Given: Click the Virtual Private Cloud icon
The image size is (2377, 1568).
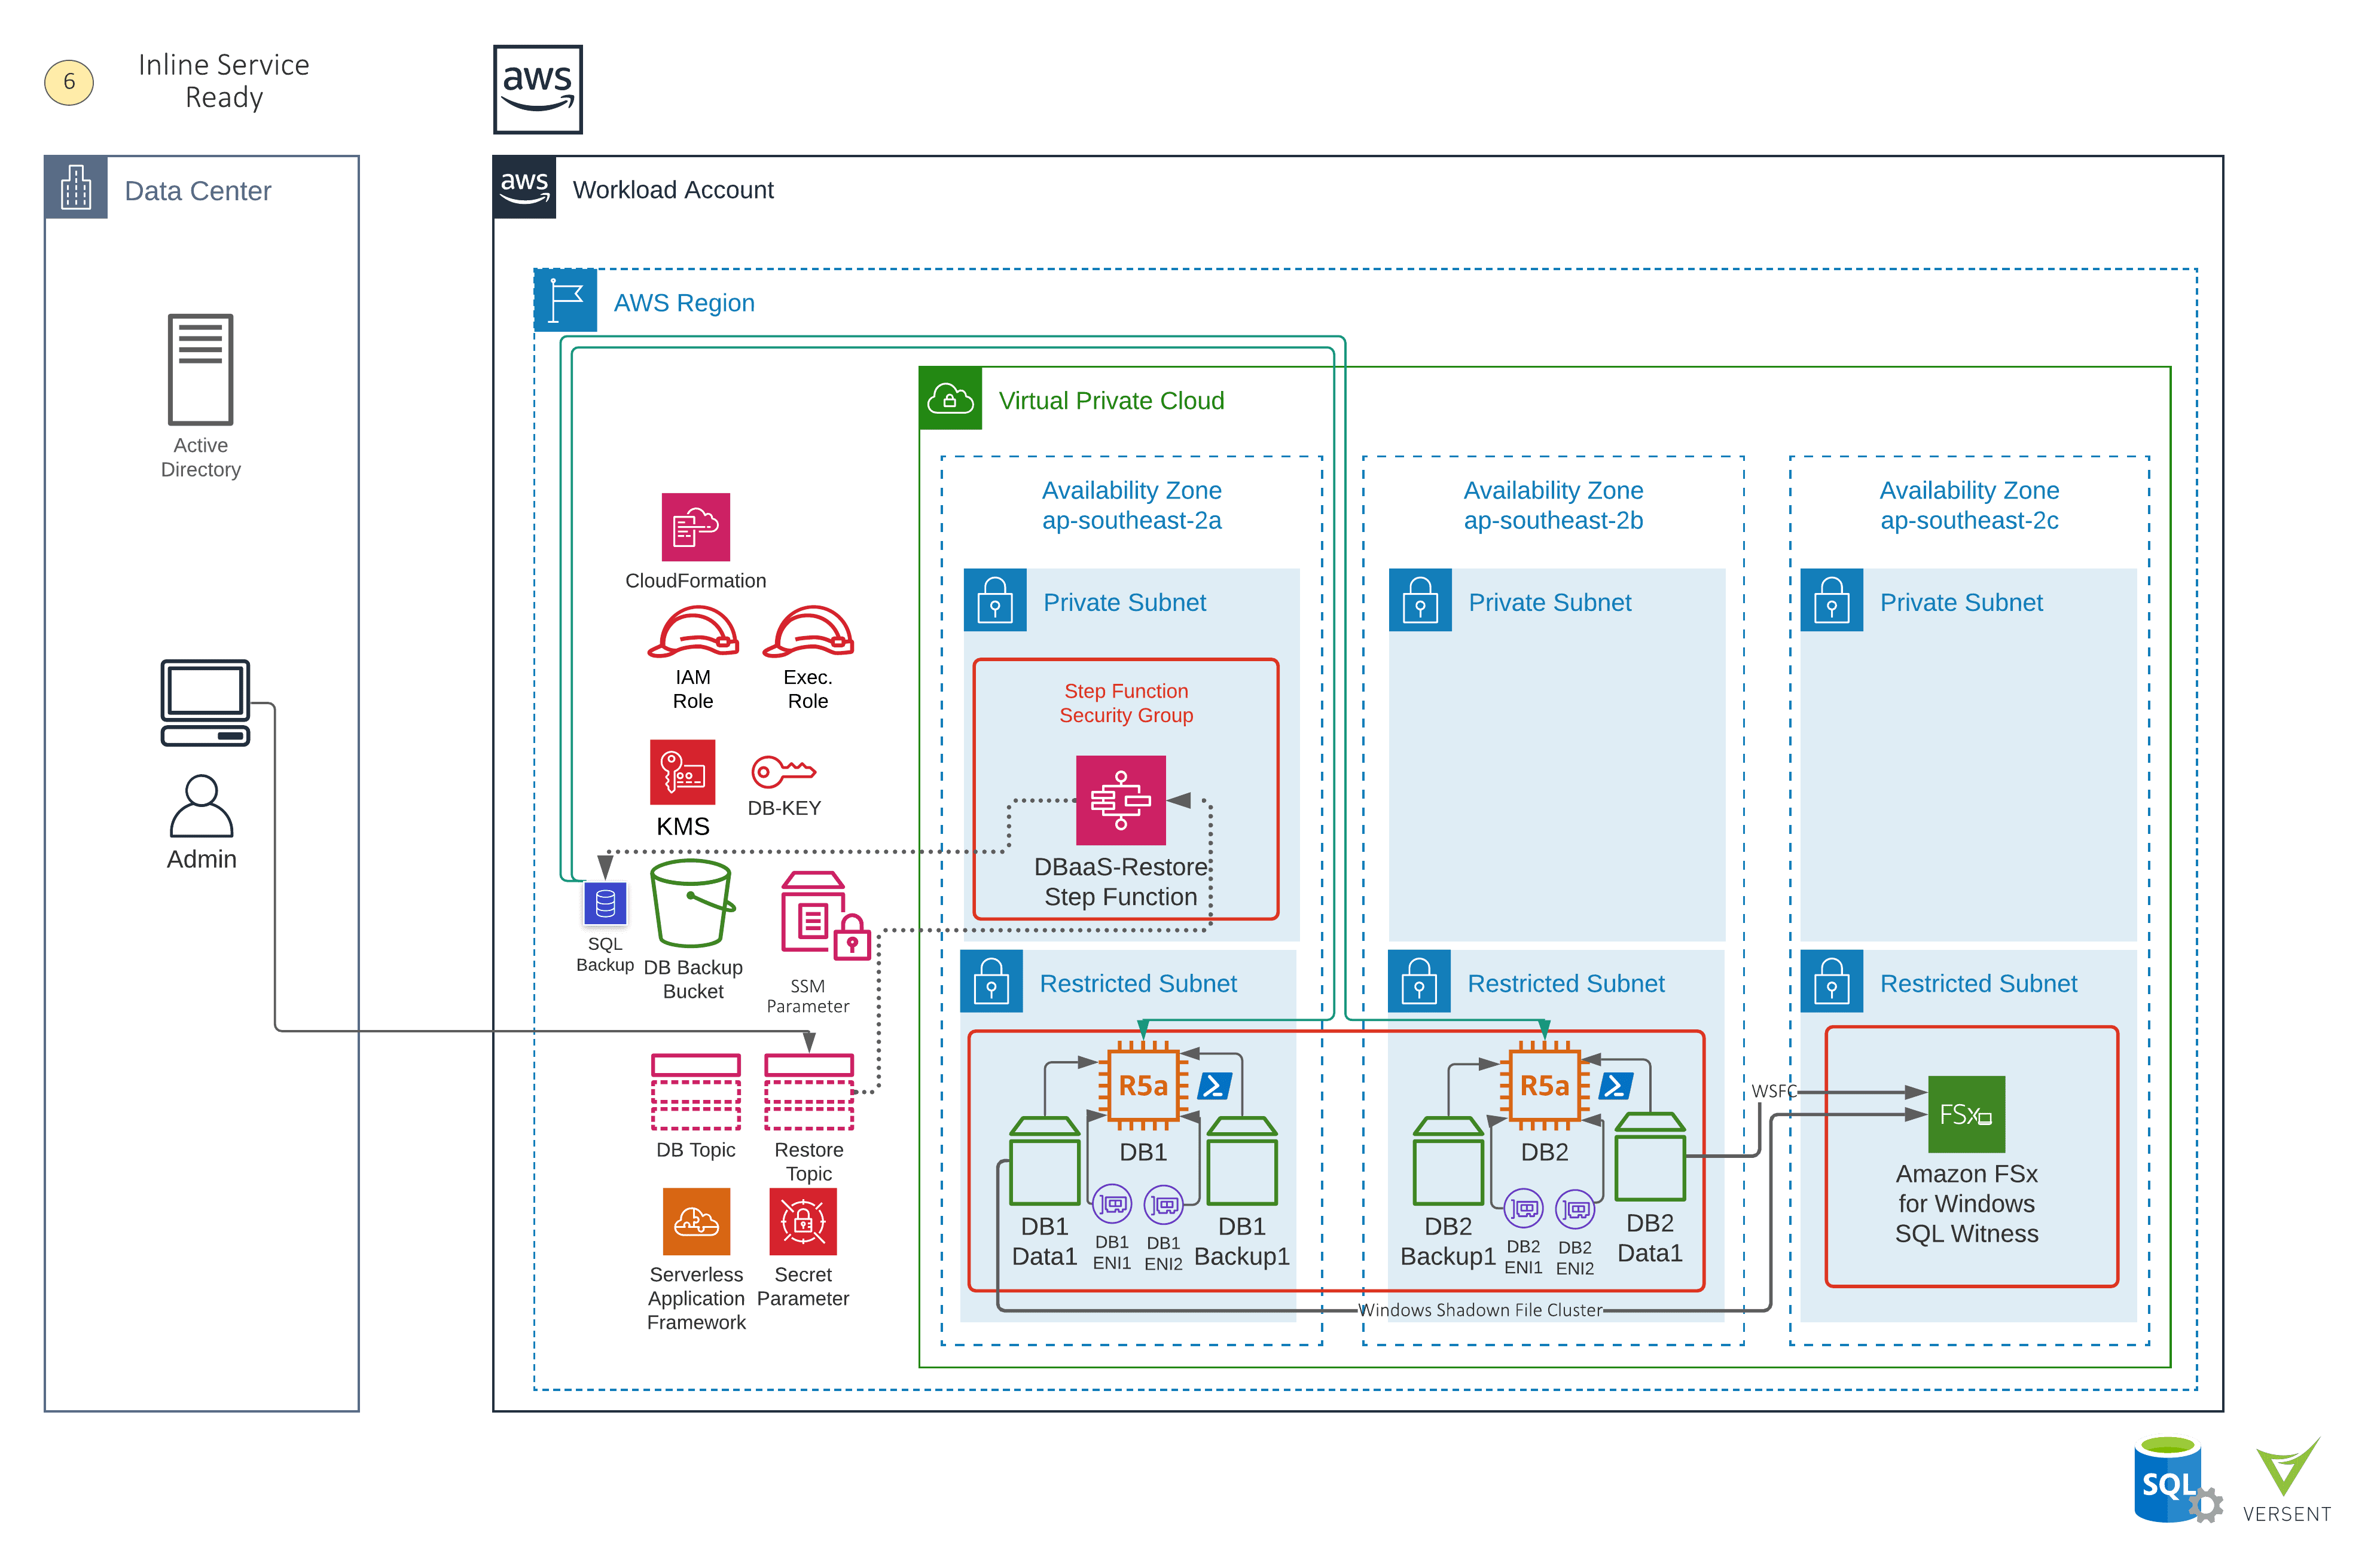Looking at the screenshot, I should tap(950, 398).
